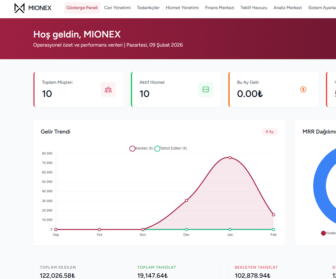Switch to the Finans Merkezi tab
336x279 pixels.
click(219, 8)
